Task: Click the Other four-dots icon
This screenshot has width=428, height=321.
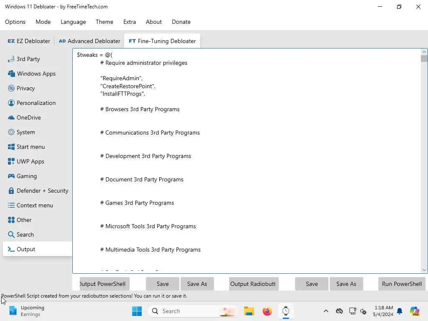Action: coord(11,220)
